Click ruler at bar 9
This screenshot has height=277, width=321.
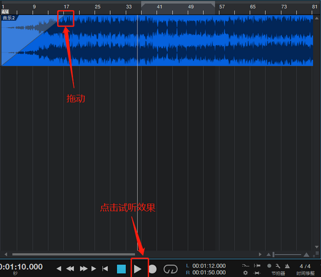pyautogui.click(x=34, y=7)
